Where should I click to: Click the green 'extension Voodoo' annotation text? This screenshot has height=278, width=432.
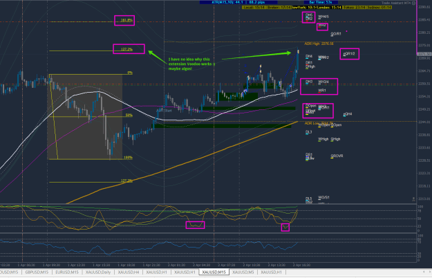(191, 64)
